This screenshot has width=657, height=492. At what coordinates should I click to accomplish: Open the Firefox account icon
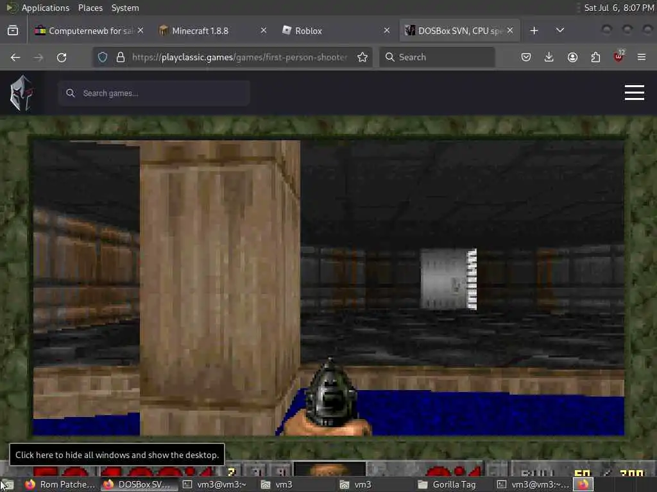[x=572, y=57]
